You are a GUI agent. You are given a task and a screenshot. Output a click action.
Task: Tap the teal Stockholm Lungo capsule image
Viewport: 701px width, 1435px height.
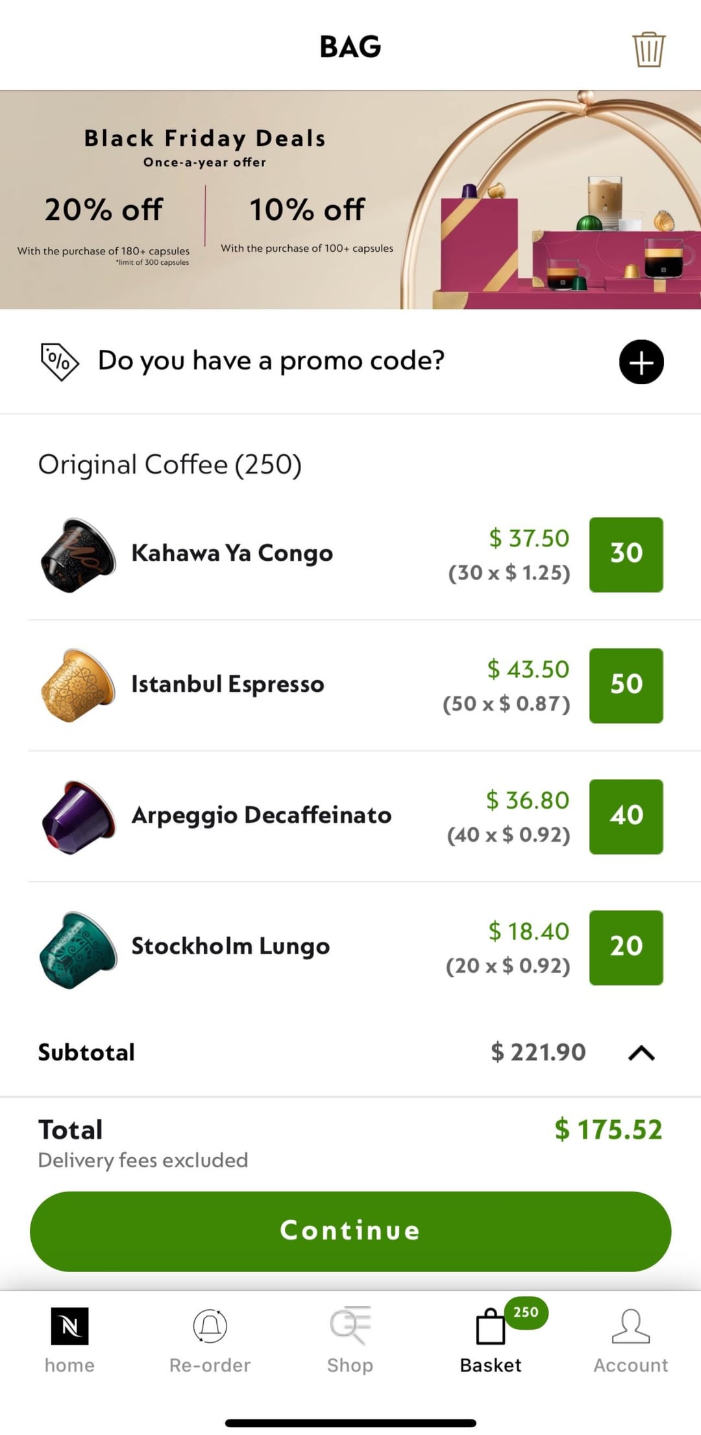pyautogui.click(x=78, y=949)
